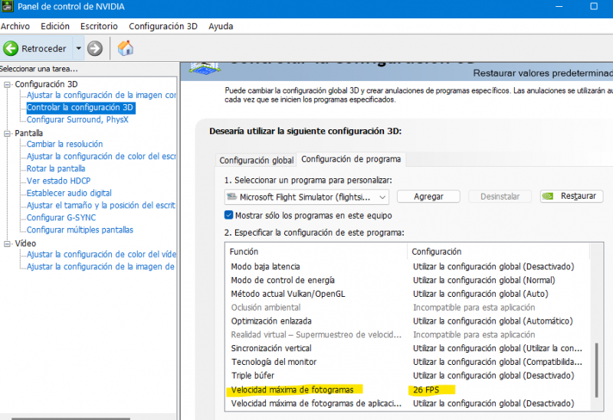
Task: Open the program selection dropdown
Action: click(x=382, y=197)
